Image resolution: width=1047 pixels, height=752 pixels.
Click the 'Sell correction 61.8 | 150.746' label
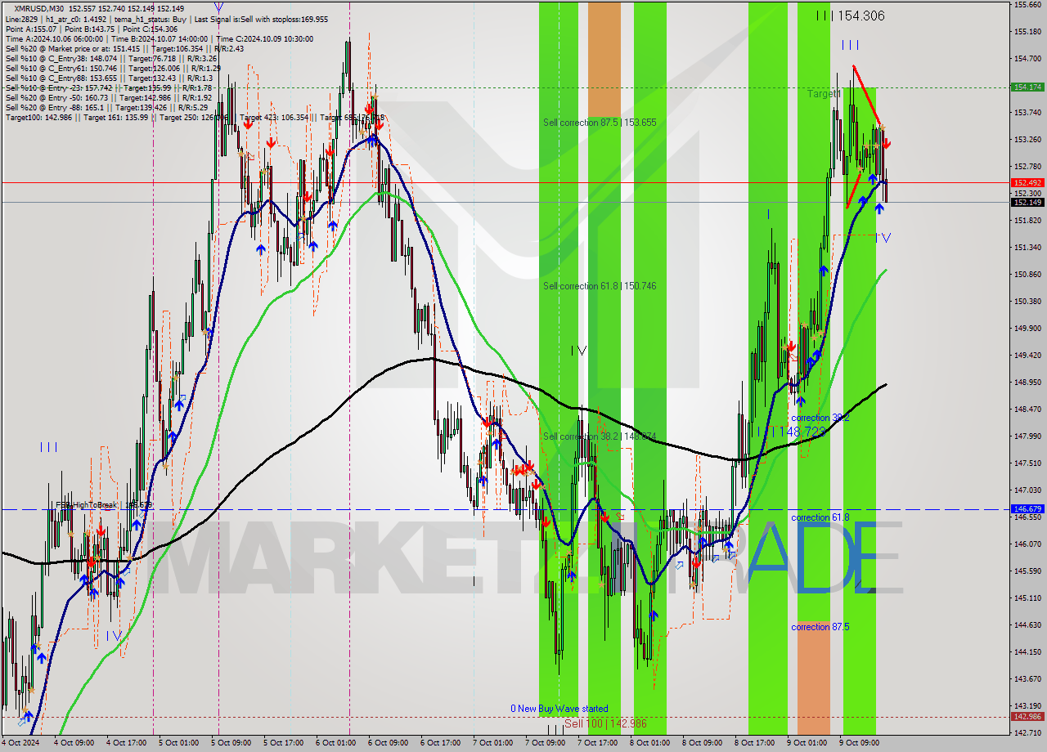[600, 286]
